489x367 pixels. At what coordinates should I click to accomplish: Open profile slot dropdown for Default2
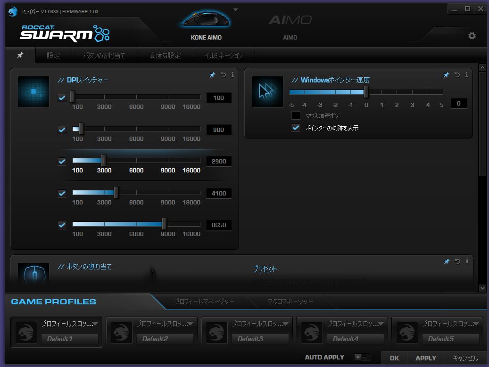(191, 324)
